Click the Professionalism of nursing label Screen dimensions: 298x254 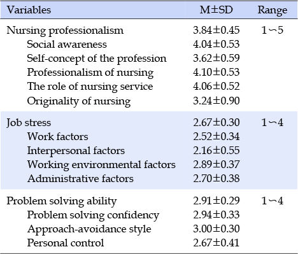coord(90,73)
